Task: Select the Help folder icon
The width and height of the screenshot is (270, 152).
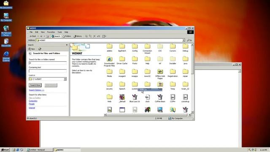Action: [147, 59]
